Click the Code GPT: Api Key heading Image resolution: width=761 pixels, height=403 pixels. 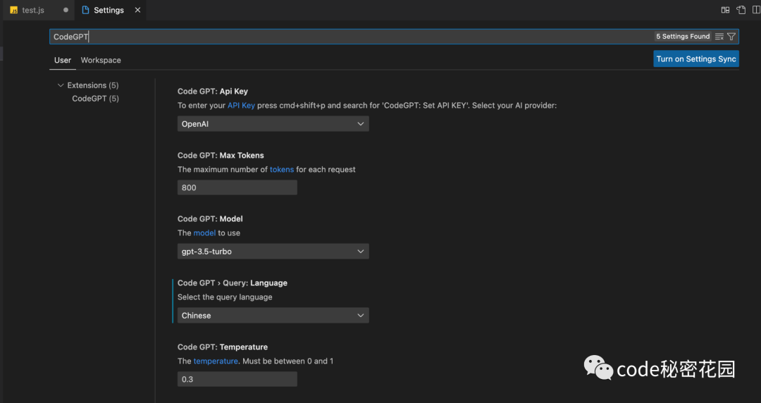click(213, 92)
